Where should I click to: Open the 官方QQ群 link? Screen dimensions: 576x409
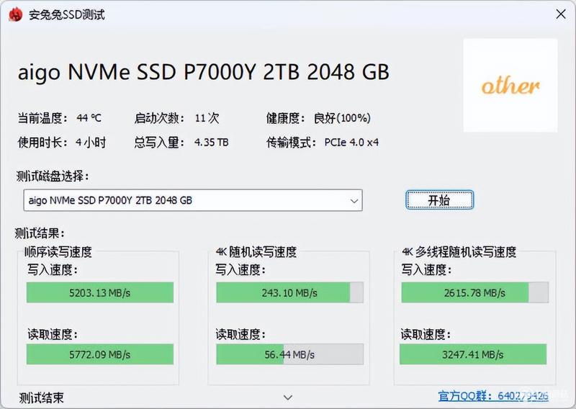pyautogui.click(x=493, y=396)
